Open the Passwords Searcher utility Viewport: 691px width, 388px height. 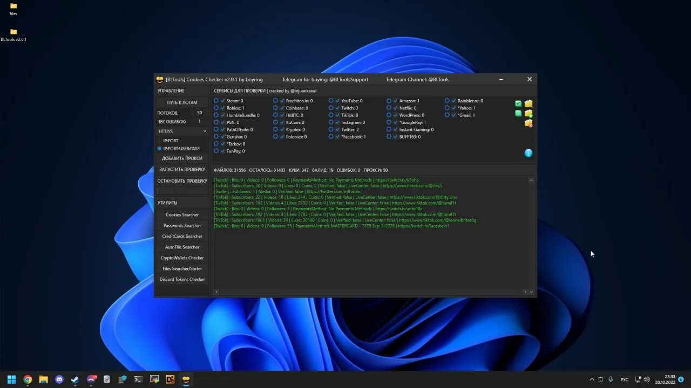click(x=182, y=225)
